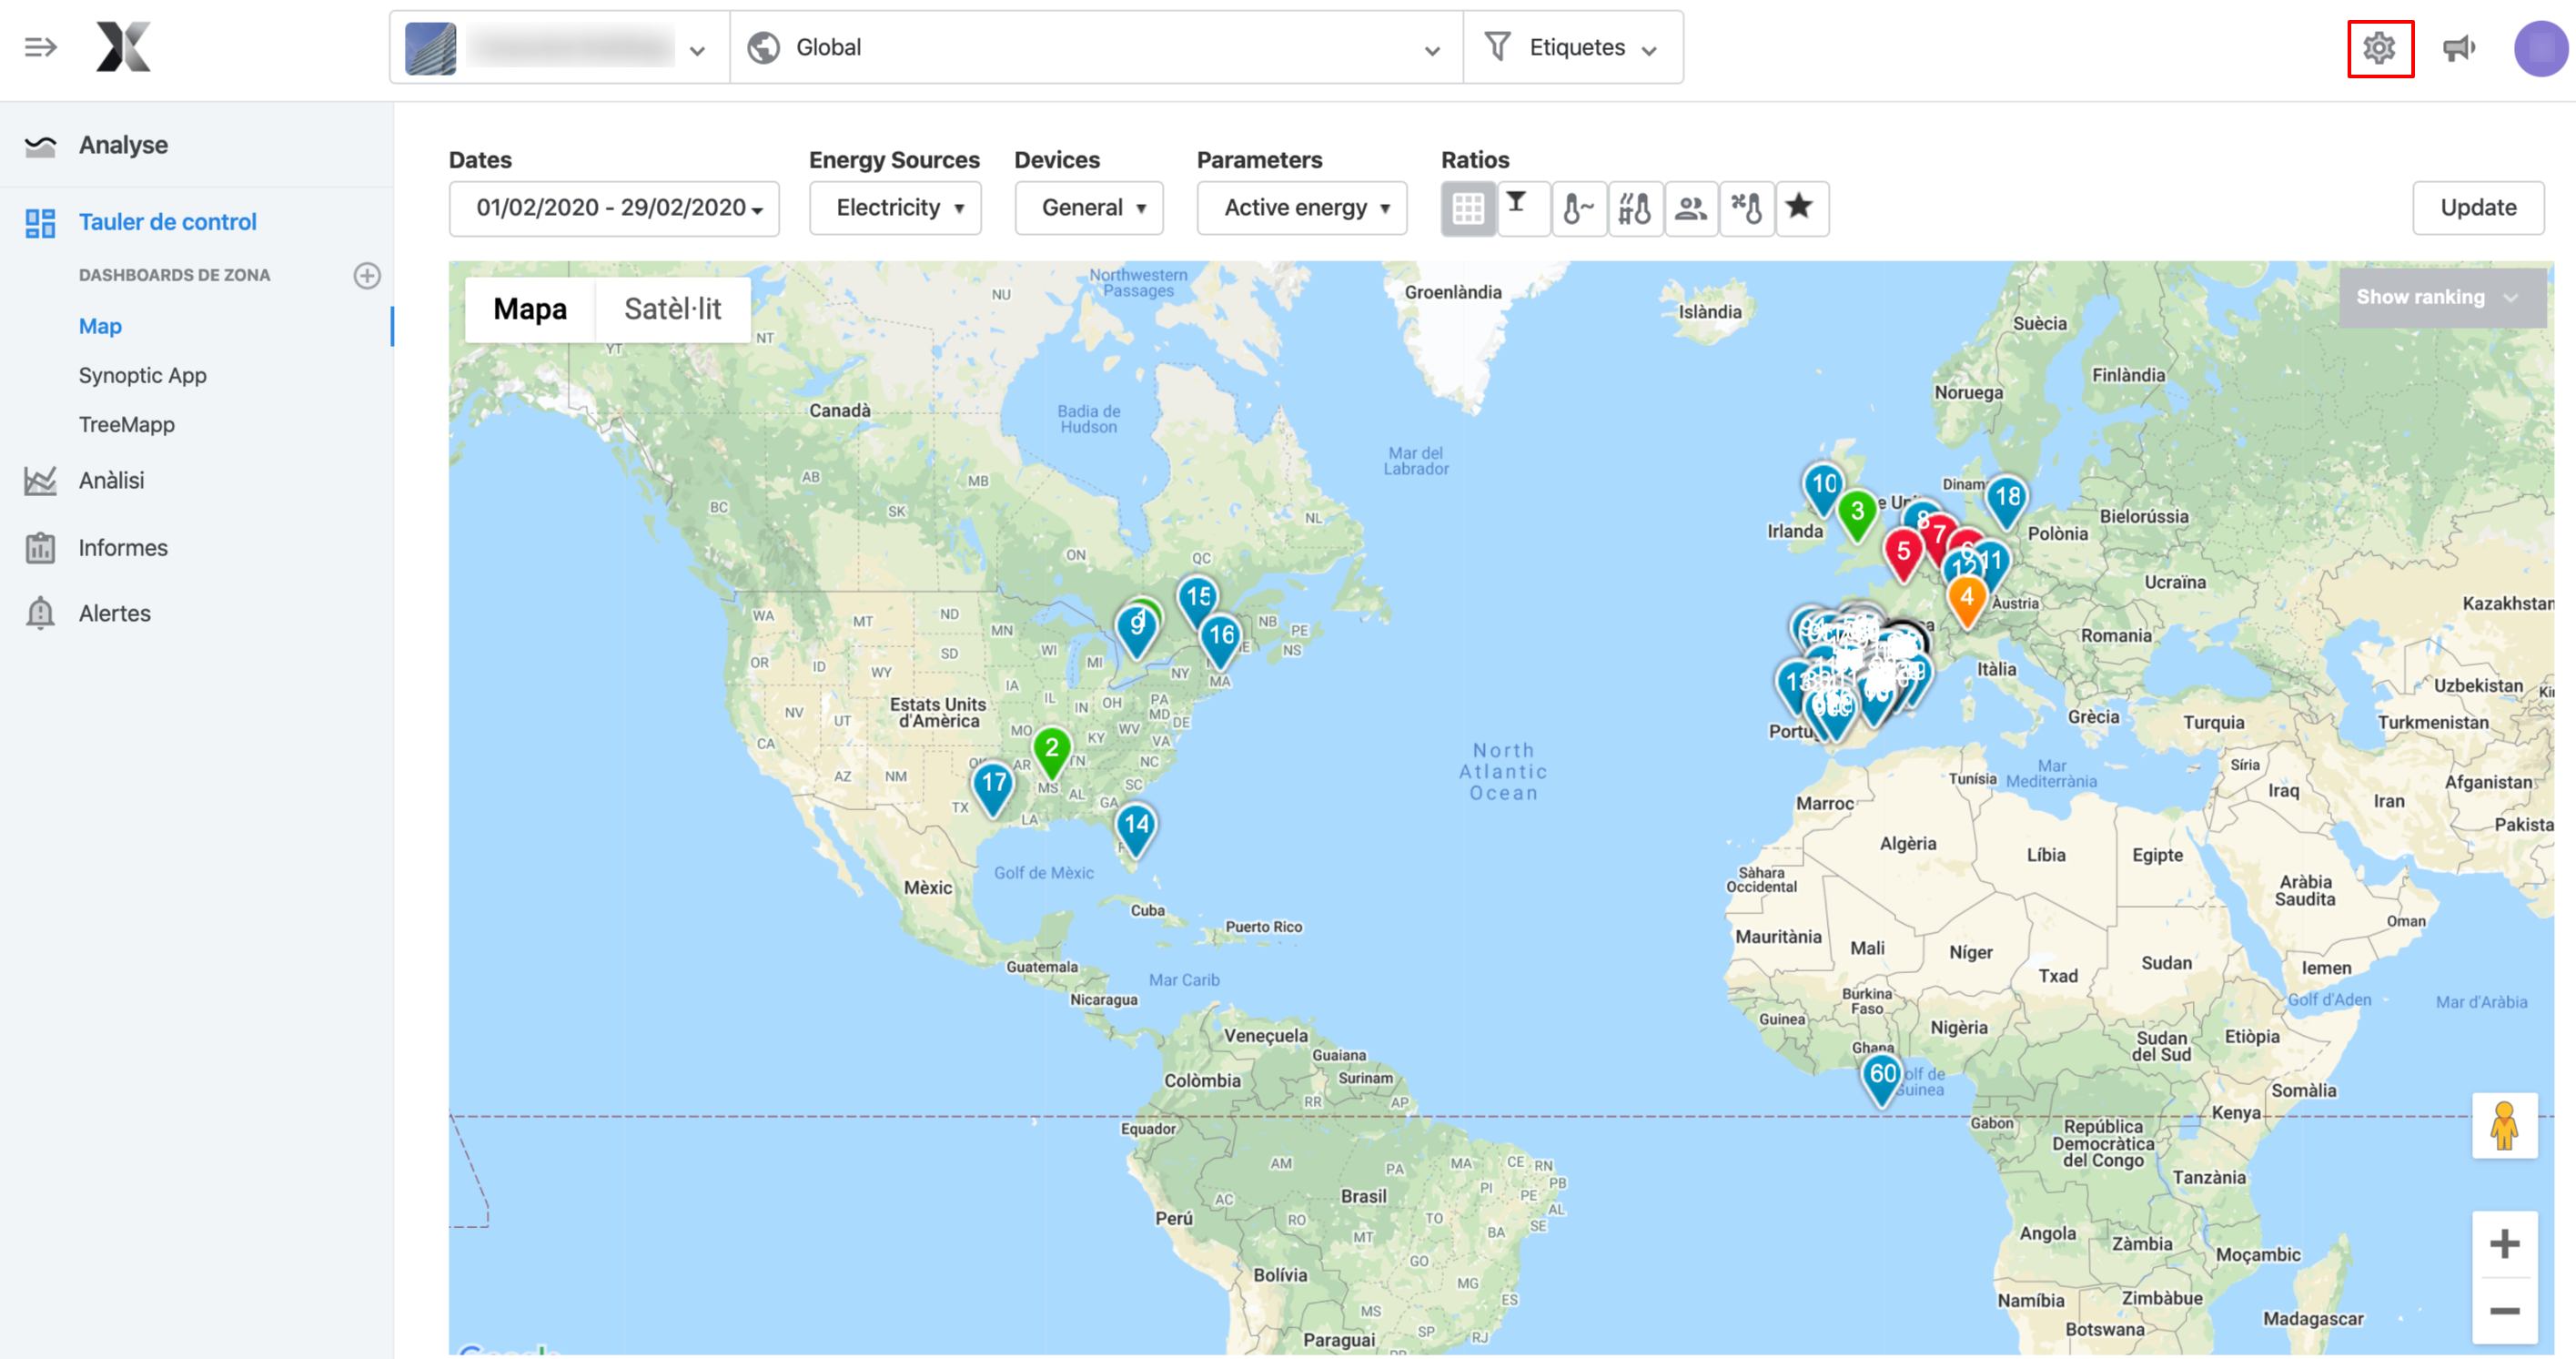Click the organization building thumbnail
Viewport: 2576px width, 1359px height.
tap(430, 48)
